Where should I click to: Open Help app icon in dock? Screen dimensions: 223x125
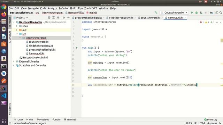pyautogui.click(x=4, y=51)
